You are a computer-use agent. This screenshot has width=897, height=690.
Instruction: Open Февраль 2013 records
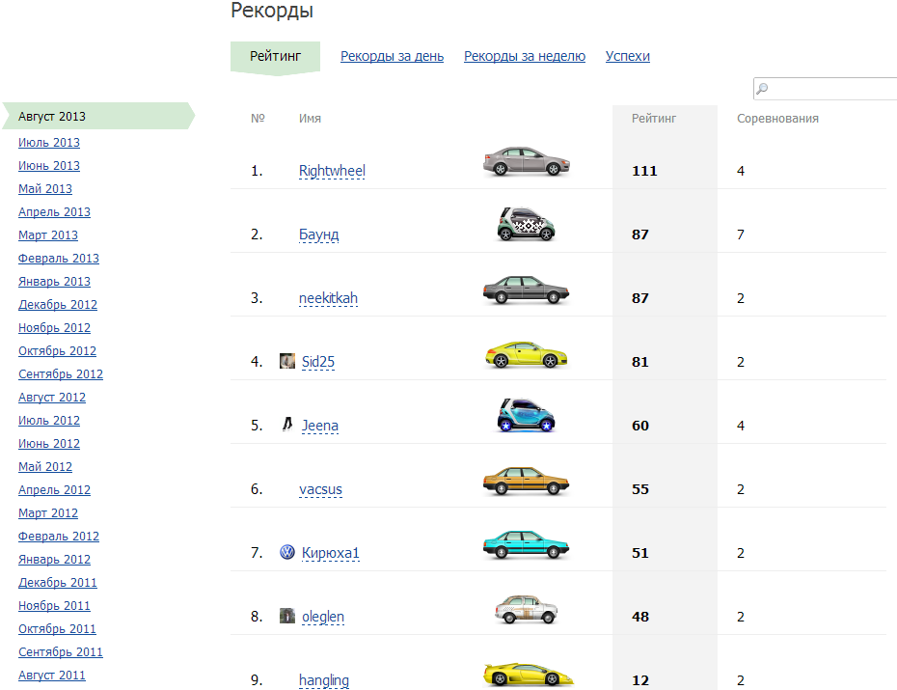(58, 258)
